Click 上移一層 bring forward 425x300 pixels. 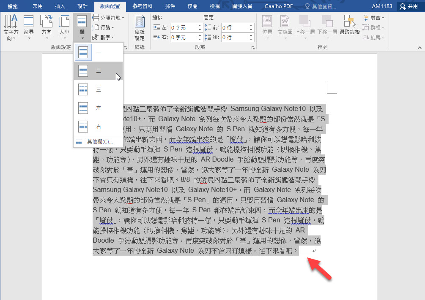[x=305, y=27]
